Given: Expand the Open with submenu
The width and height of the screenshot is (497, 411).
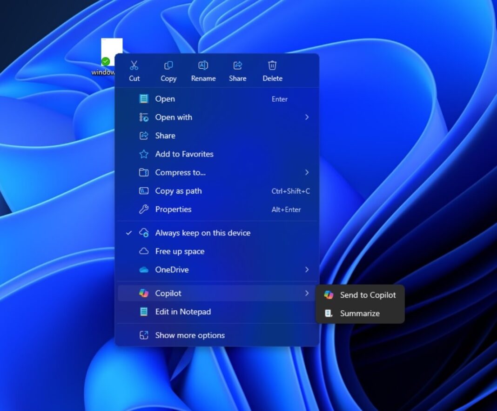Looking at the screenshot, I should (307, 117).
